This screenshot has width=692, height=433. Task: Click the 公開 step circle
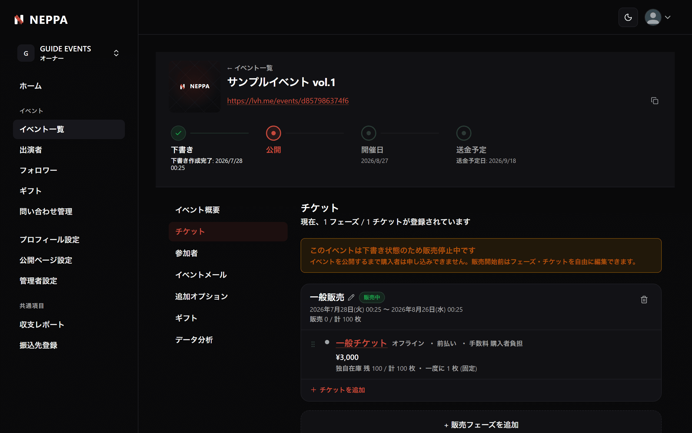[x=273, y=133]
